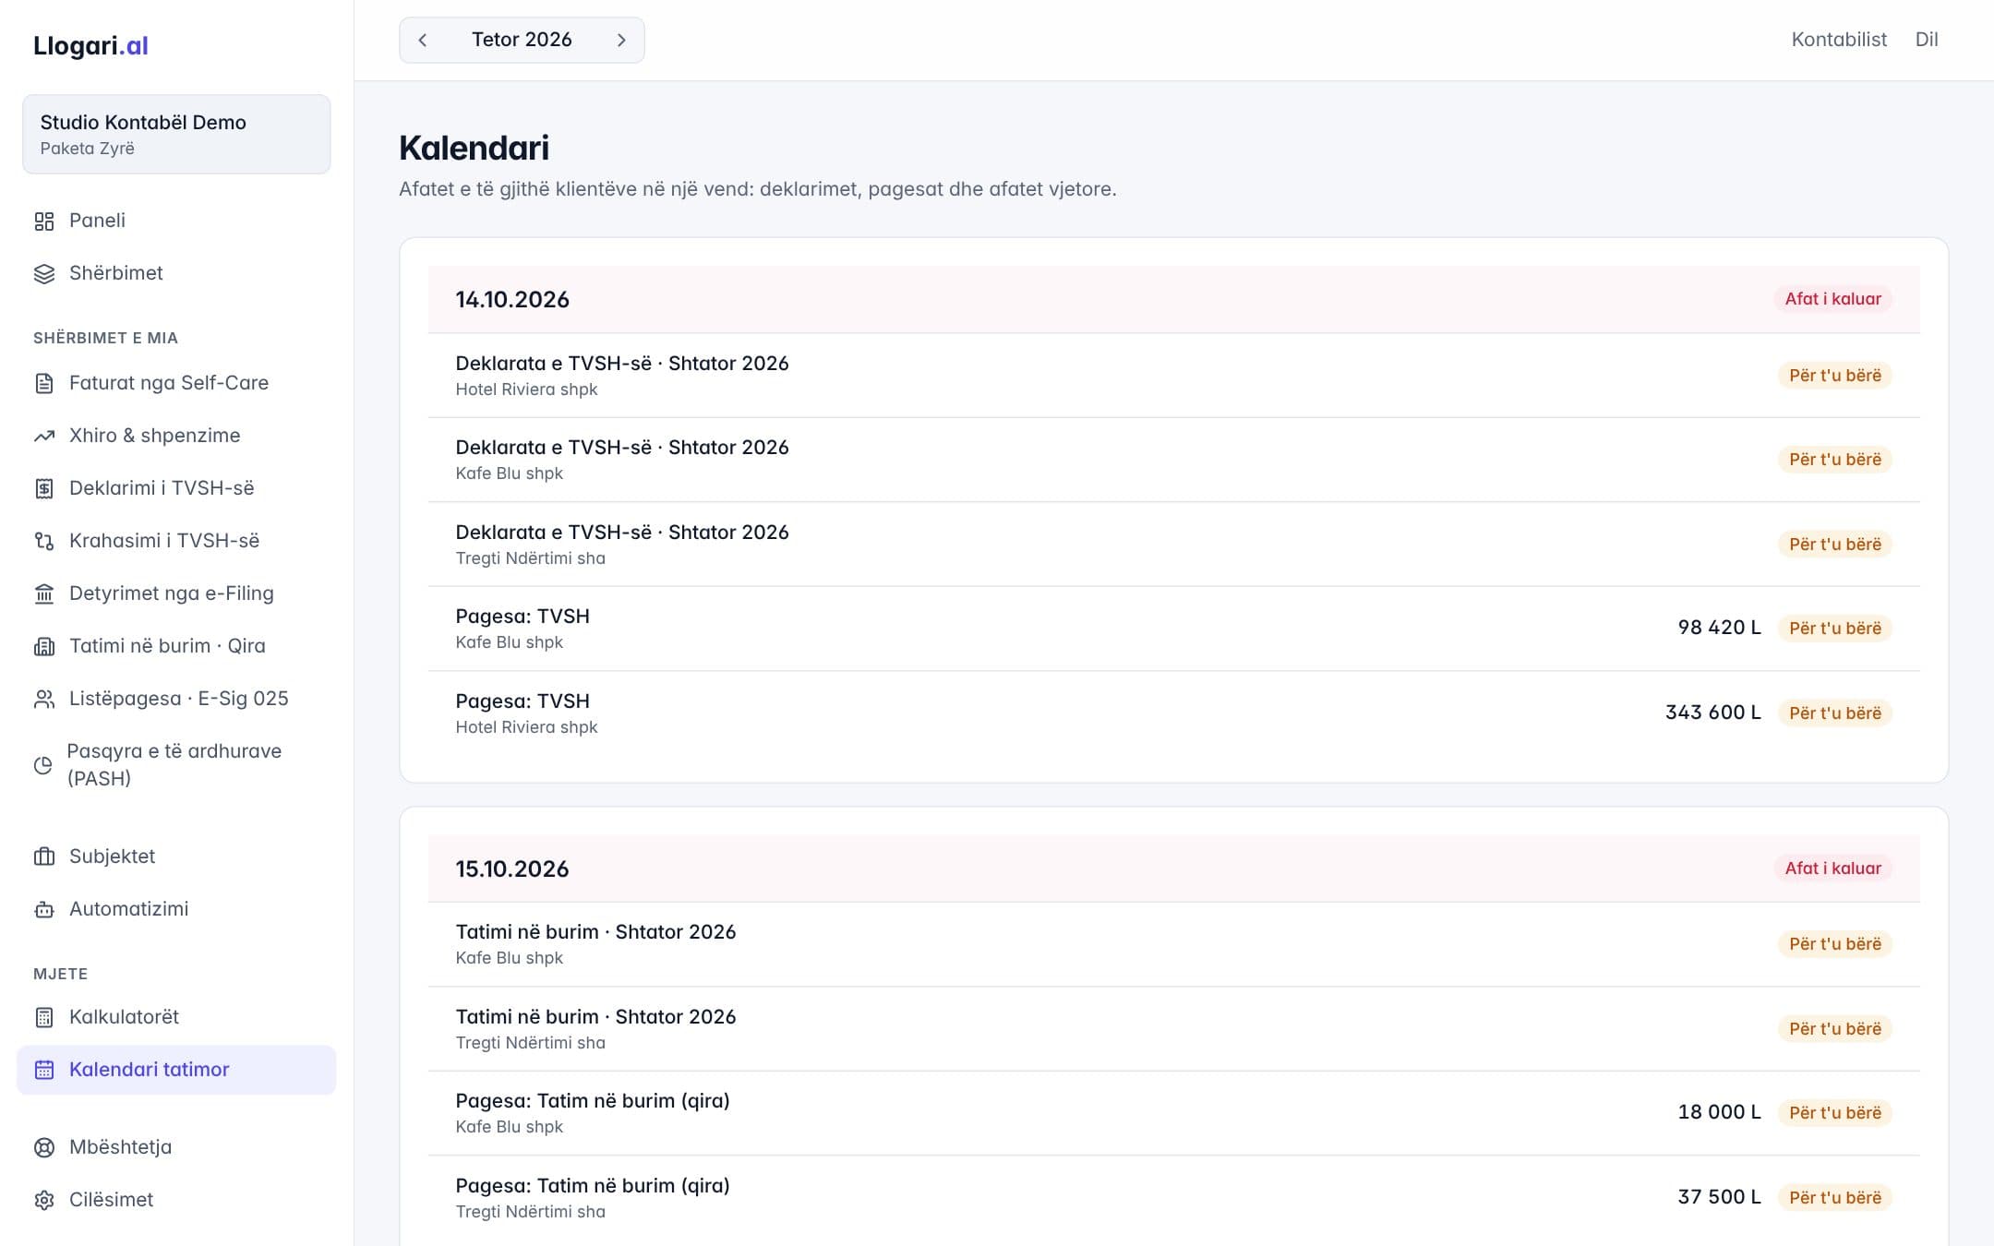1994x1246 pixels.
Task: Open TVSH declaration row for Hotel Riviera shpk
Action: [1173, 376]
